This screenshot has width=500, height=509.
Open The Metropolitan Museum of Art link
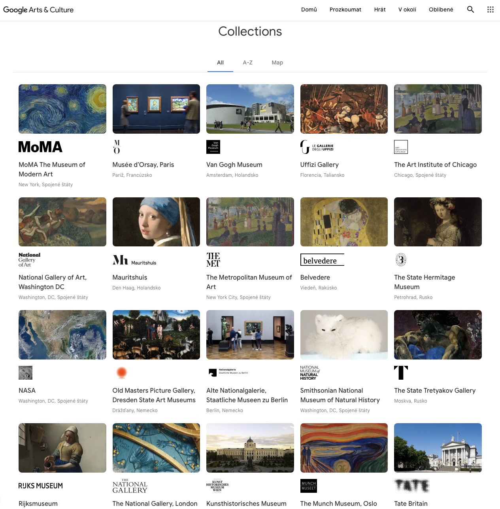pos(249,282)
